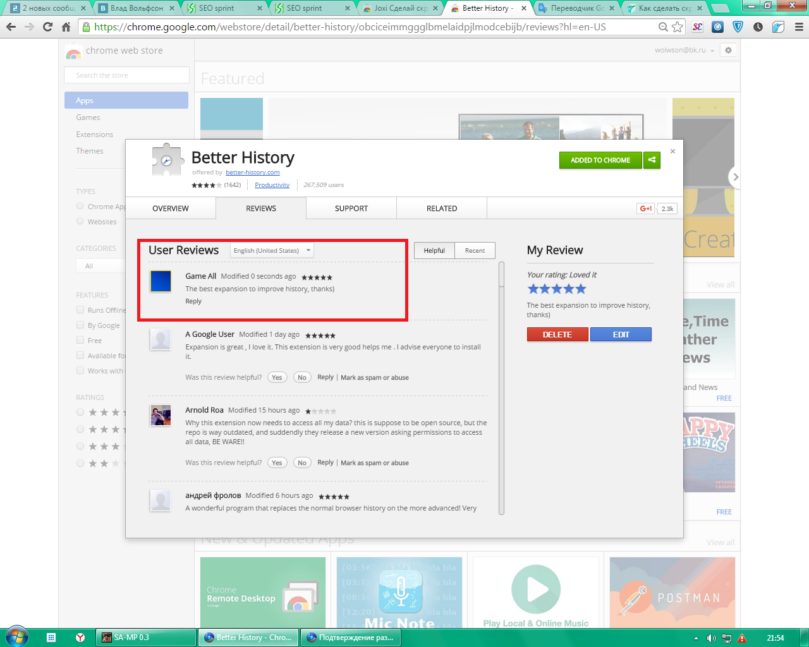The image size is (809, 647).
Task: Close the Joxi browser tab
Action: click(x=435, y=8)
